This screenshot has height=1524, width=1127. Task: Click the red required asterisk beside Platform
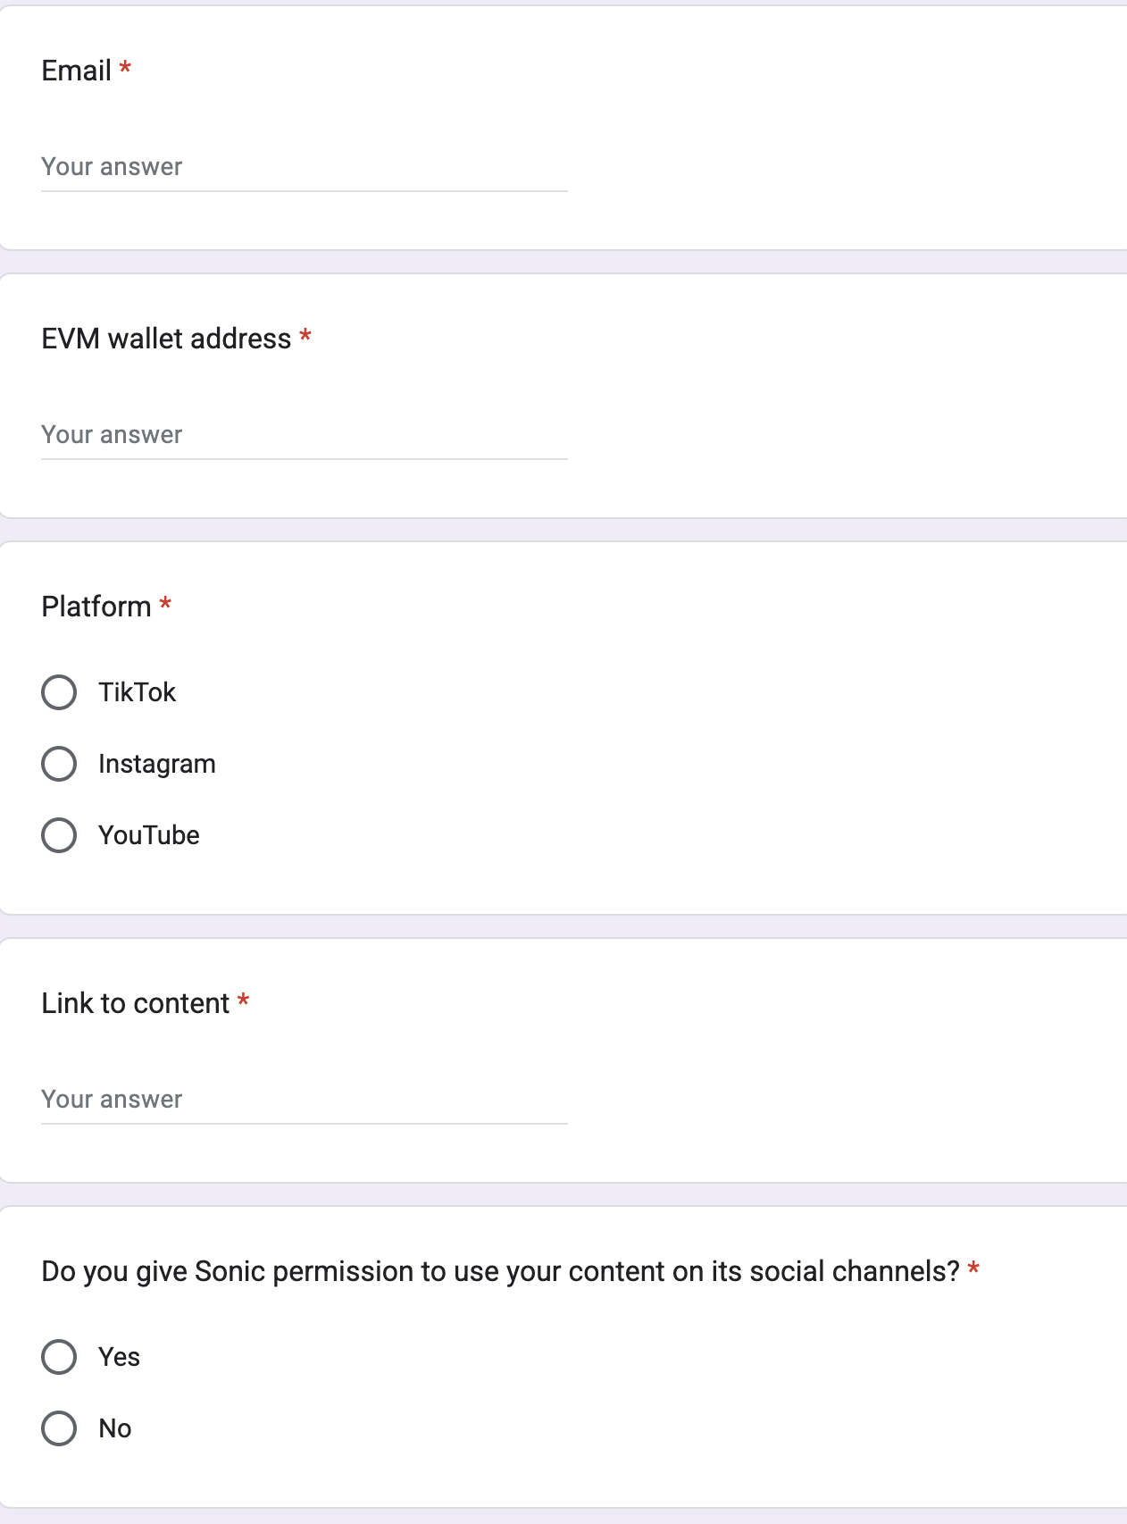(x=165, y=604)
